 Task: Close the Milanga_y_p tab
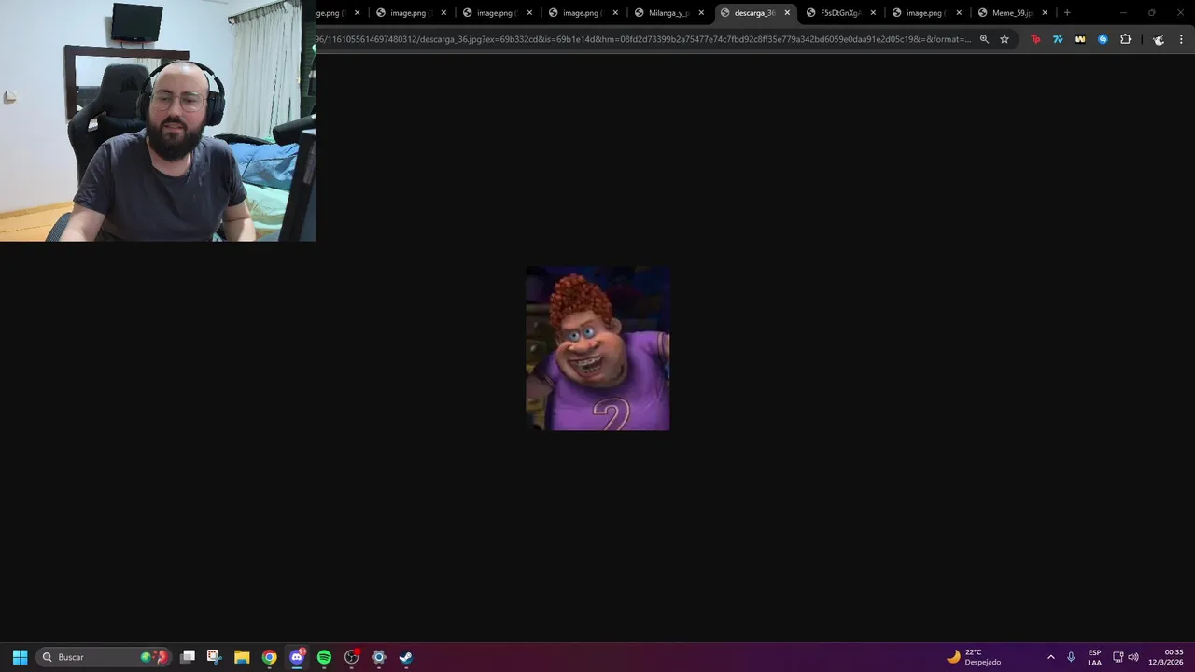point(701,13)
